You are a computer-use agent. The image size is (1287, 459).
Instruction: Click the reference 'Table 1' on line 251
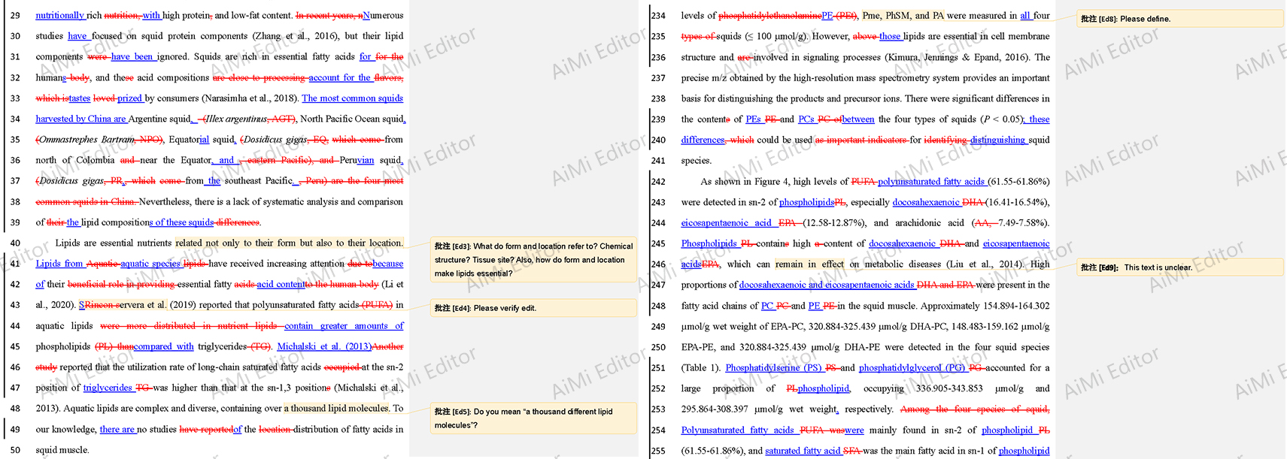point(701,368)
